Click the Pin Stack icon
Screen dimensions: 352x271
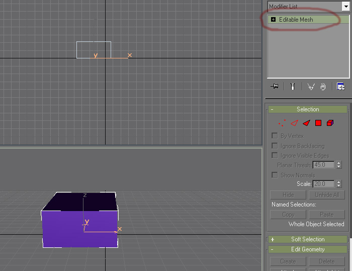tap(275, 86)
